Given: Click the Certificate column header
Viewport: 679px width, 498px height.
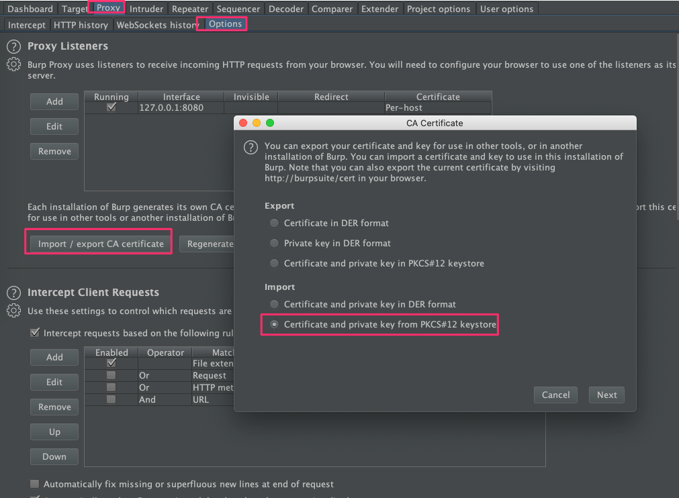Looking at the screenshot, I should click(438, 97).
